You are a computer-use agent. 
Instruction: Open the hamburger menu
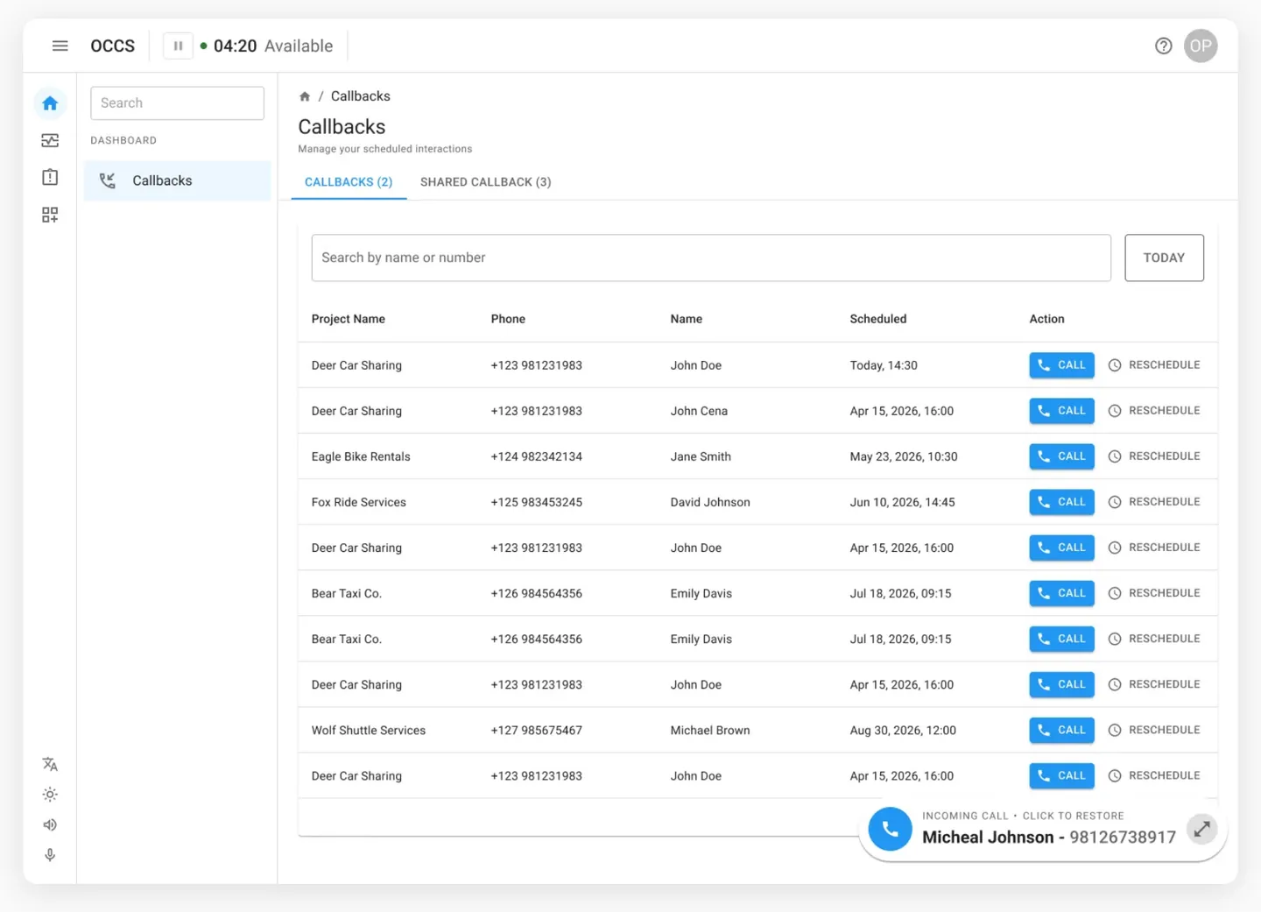[60, 46]
